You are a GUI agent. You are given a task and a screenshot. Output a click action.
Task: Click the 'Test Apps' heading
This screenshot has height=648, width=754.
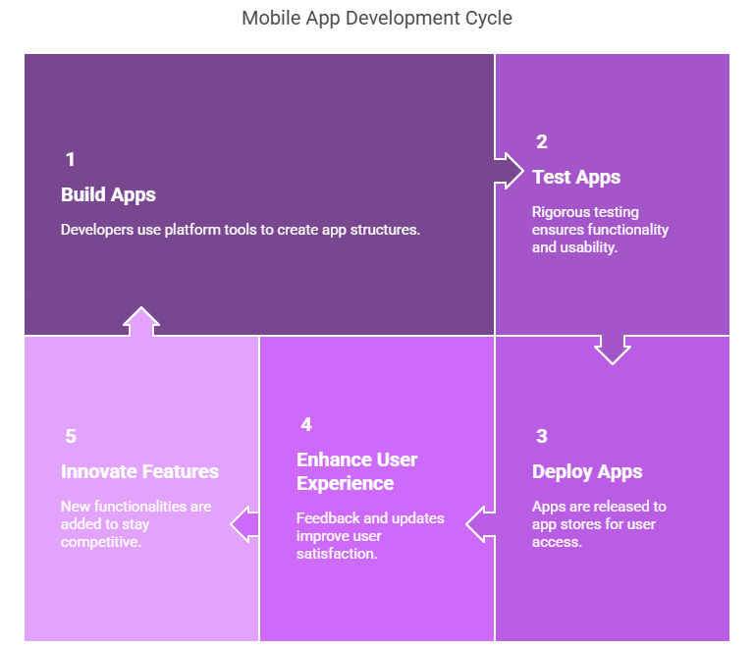(576, 177)
